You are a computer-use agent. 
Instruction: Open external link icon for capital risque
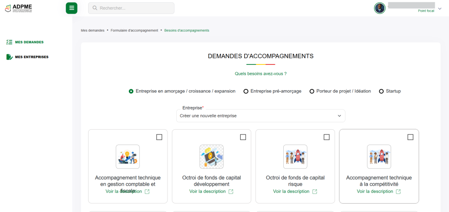coord(314,191)
